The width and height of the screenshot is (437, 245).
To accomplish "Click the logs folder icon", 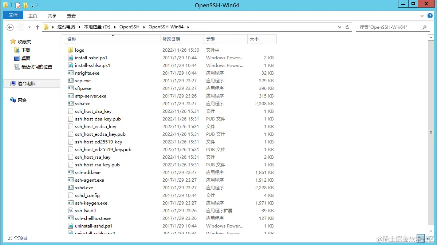I will (71, 50).
